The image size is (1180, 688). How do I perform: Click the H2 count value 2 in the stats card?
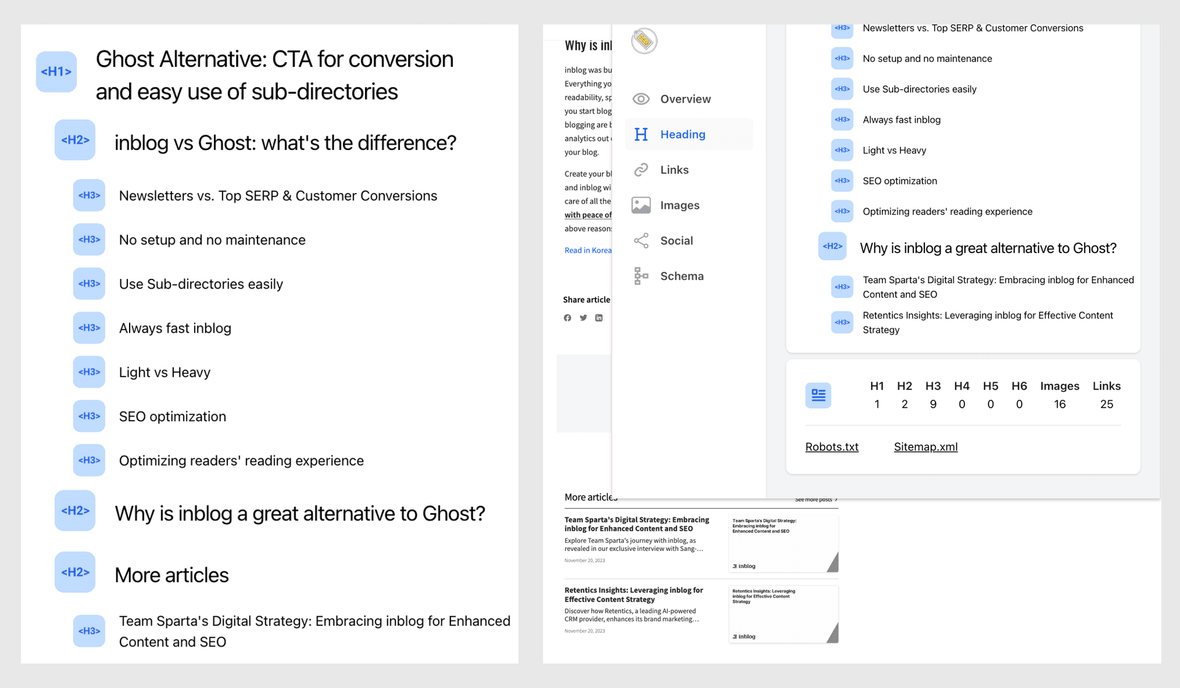(905, 404)
